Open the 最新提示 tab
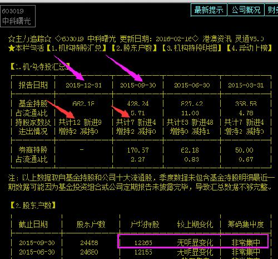Image resolution: width=278 pixels, height=259 pixels. point(209,10)
